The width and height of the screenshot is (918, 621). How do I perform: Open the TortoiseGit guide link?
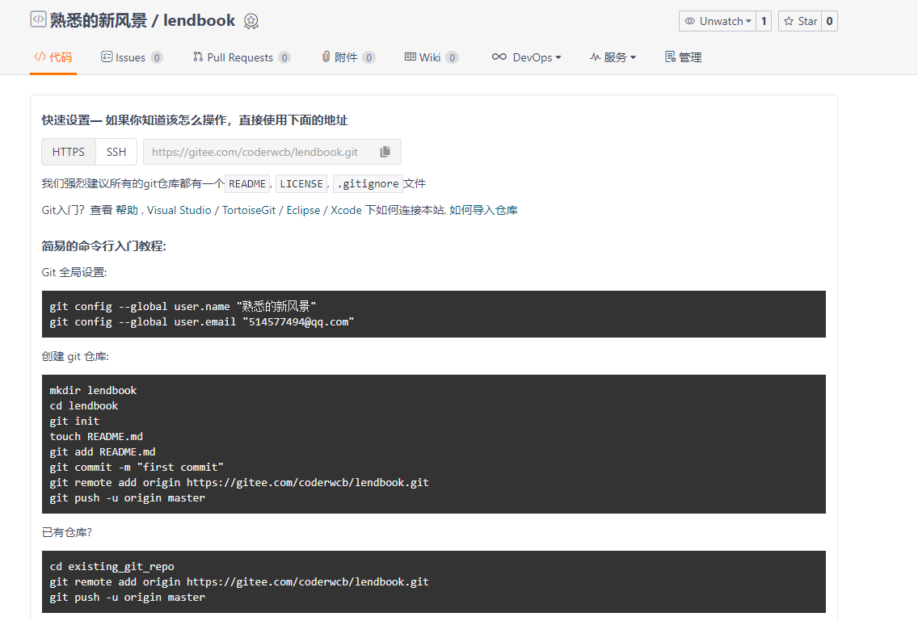(249, 210)
